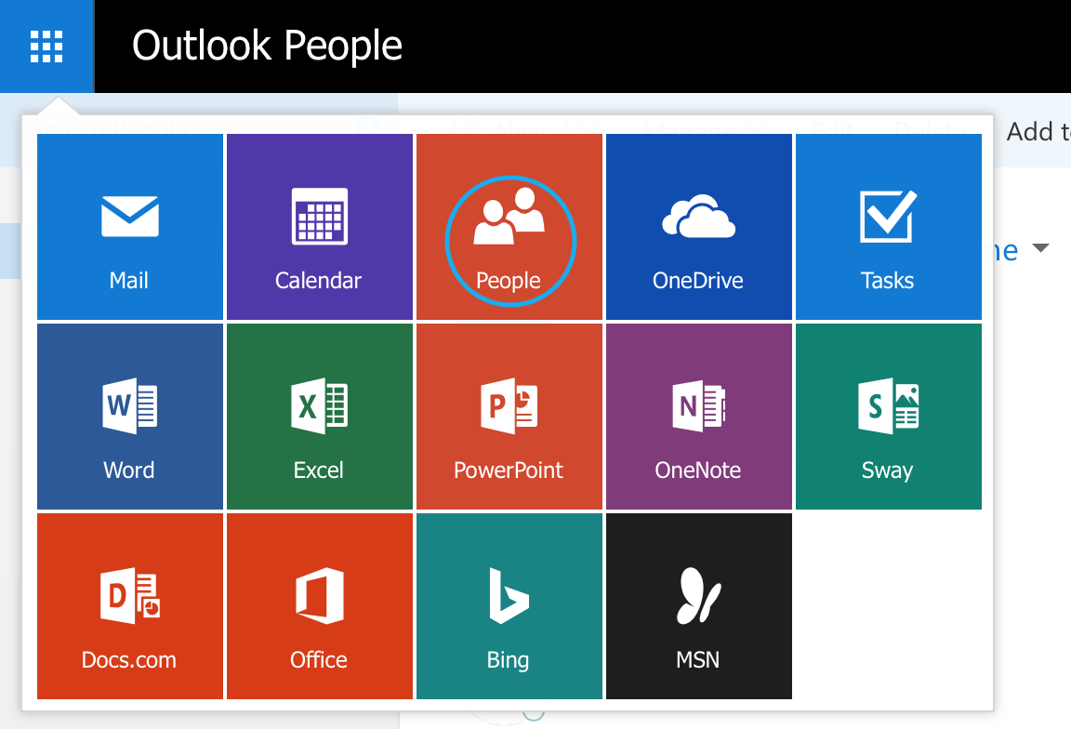Viewport: 1071px width, 729px height.
Task: Open Docs.com
Action: 129,605
